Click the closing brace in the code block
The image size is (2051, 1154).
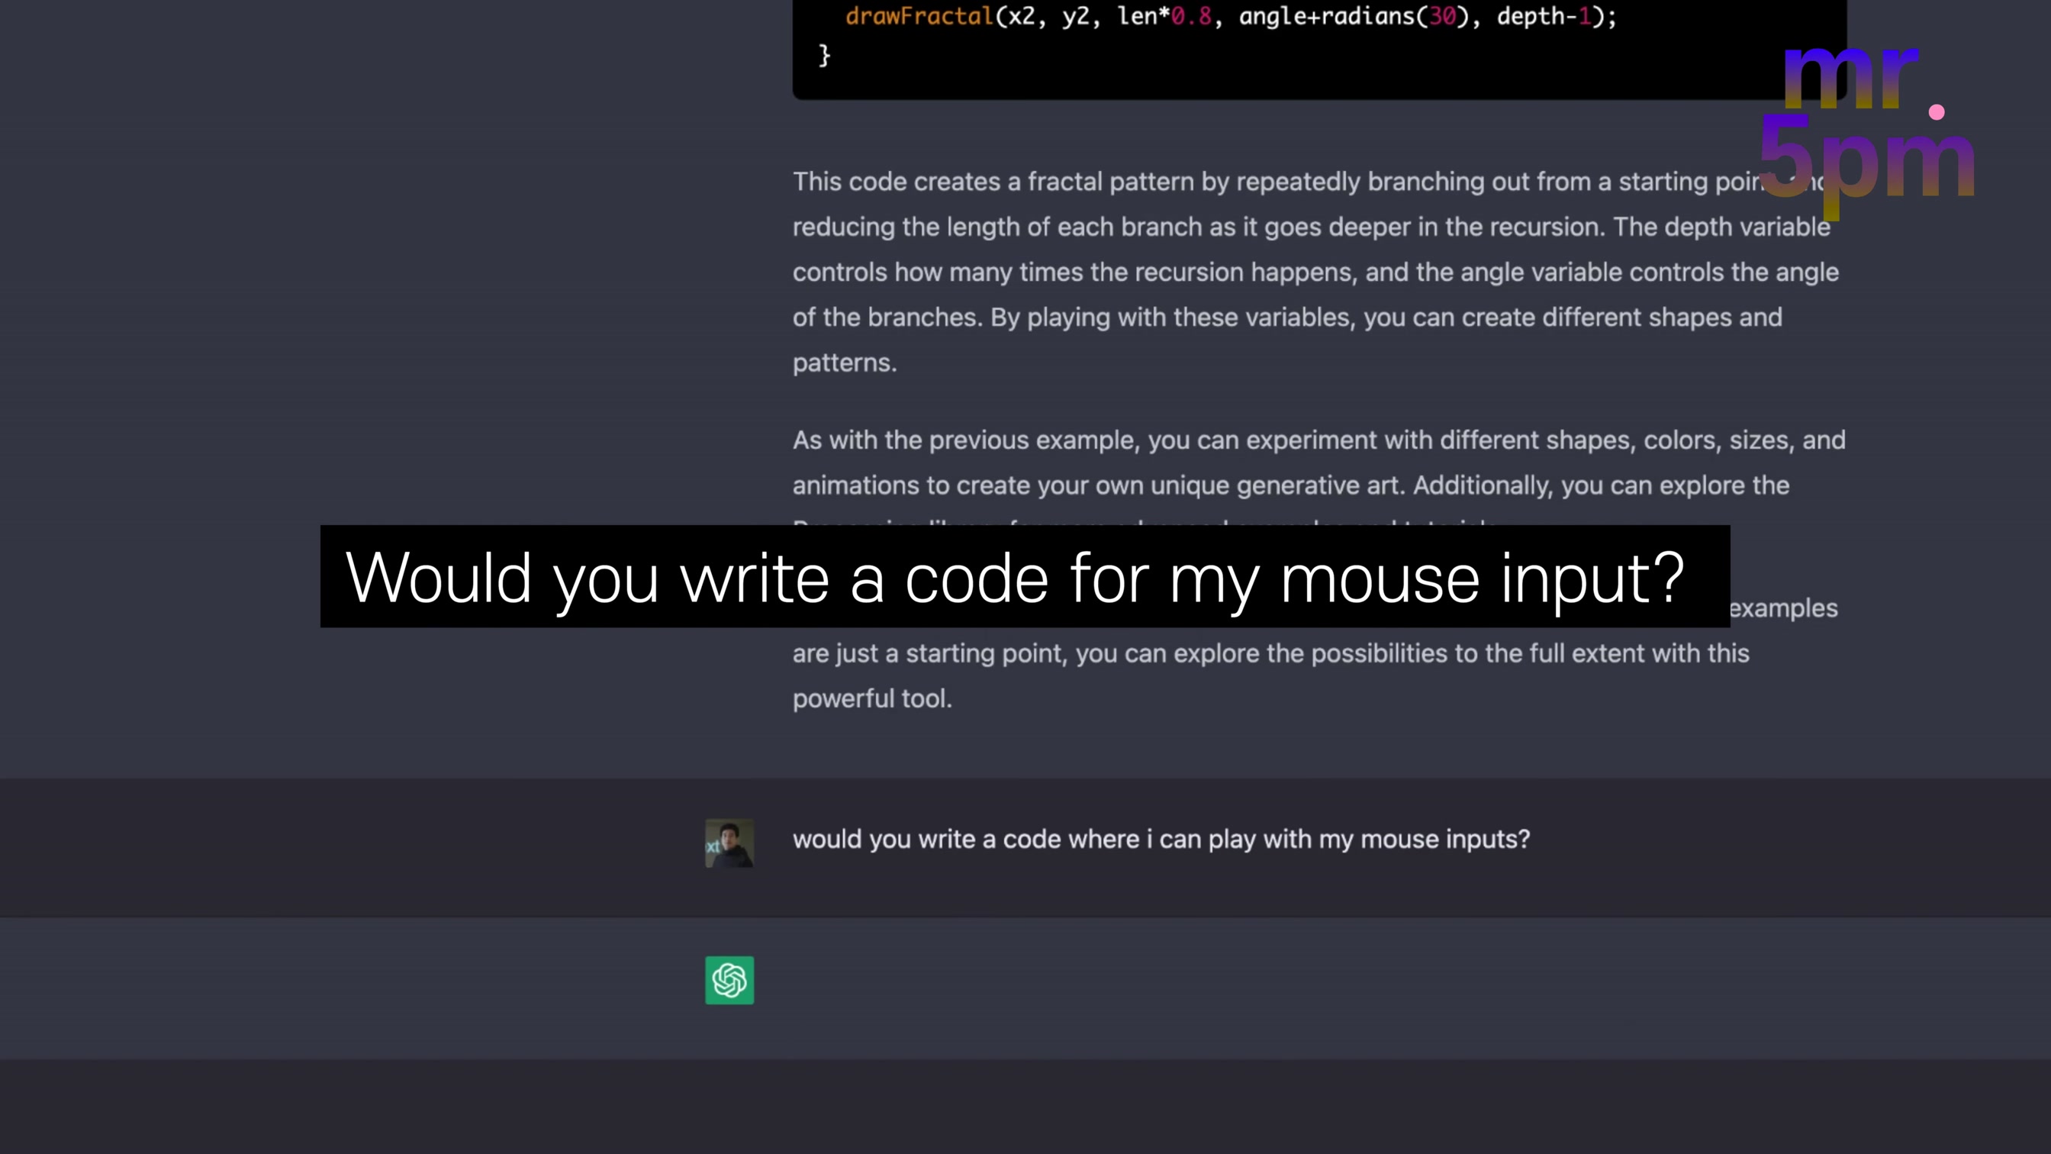(824, 54)
